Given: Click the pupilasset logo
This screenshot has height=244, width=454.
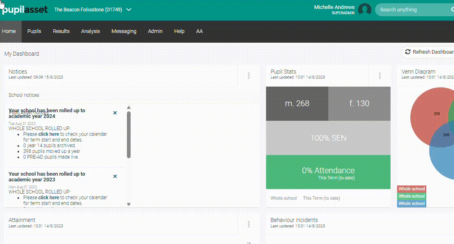Looking at the screenshot, I should coord(25,9).
